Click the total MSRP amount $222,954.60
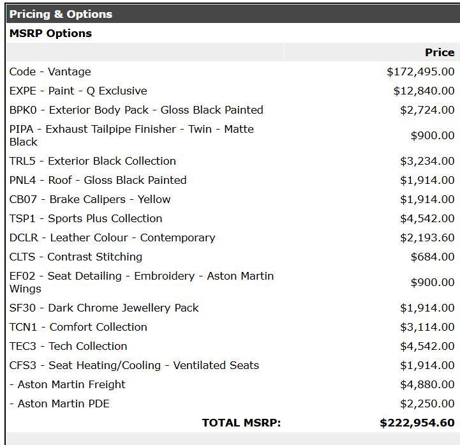This screenshot has width=460, height=445. point(417,423)
